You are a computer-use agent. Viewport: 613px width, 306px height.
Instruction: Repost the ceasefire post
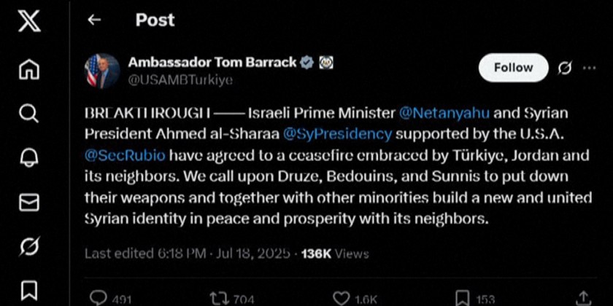click(x=219, y=297)
